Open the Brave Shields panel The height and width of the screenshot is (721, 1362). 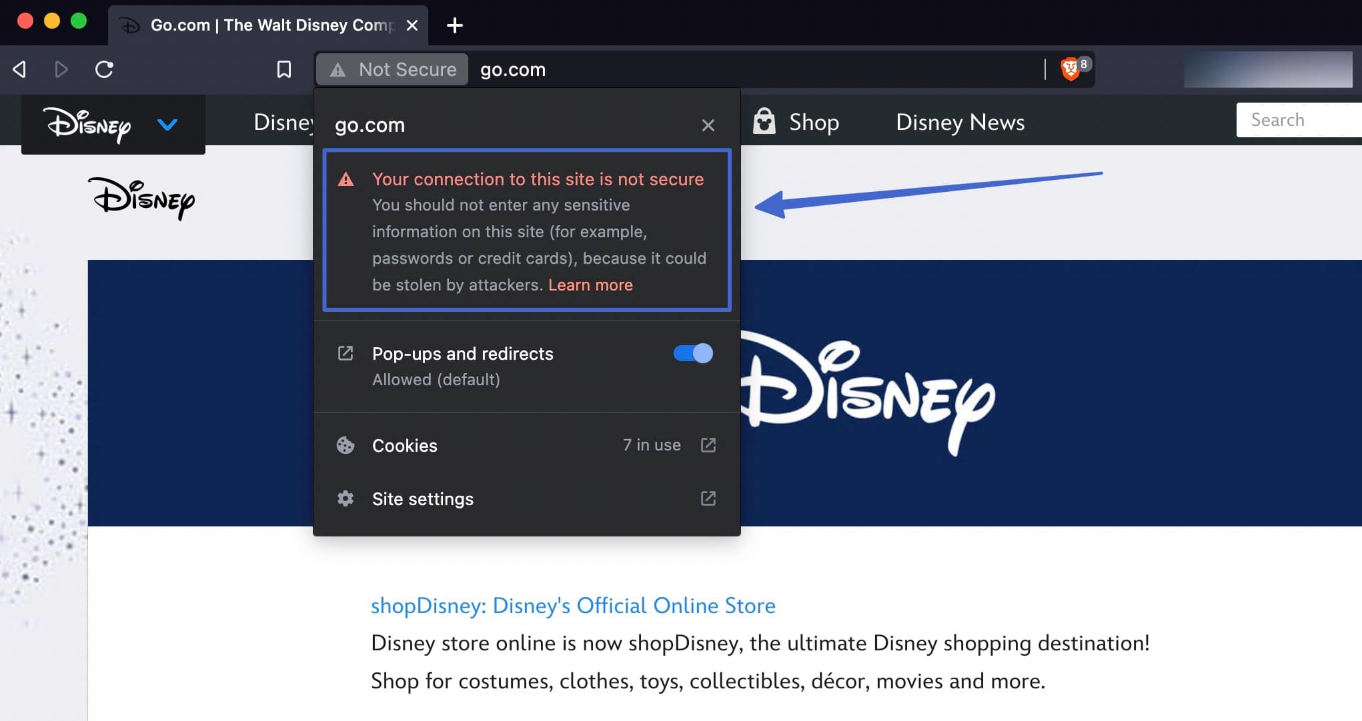pos(1071,69)
